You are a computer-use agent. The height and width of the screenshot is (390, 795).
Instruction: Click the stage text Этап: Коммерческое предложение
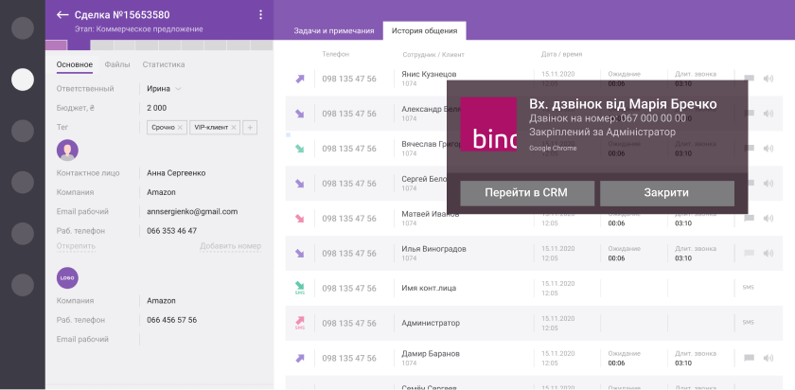coord(138,29)
